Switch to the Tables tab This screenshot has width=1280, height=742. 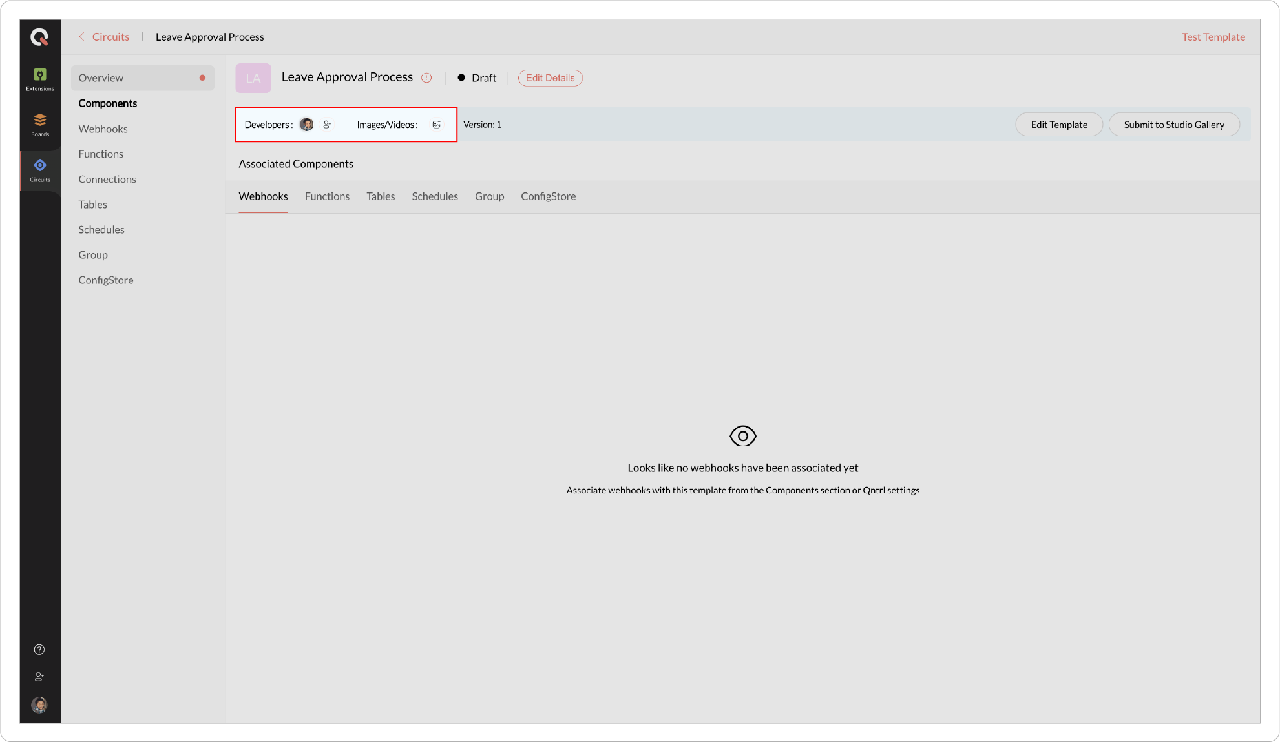pos(381,196)
